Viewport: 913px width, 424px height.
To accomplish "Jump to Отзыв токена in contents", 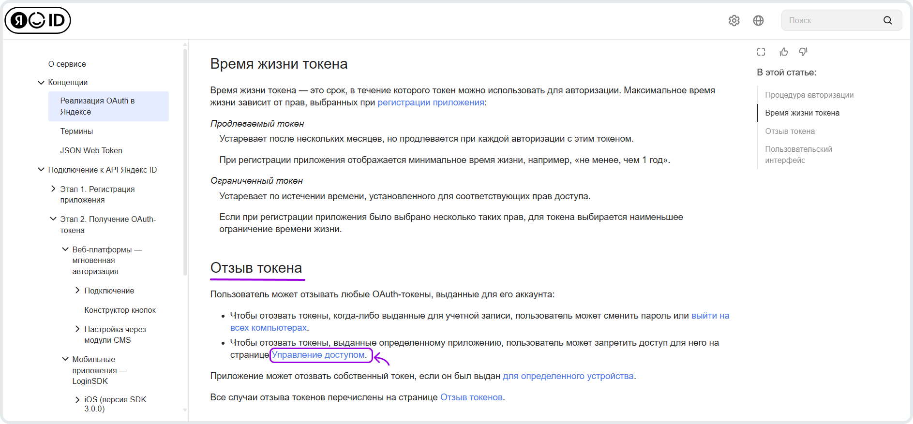I will (790, 131).
